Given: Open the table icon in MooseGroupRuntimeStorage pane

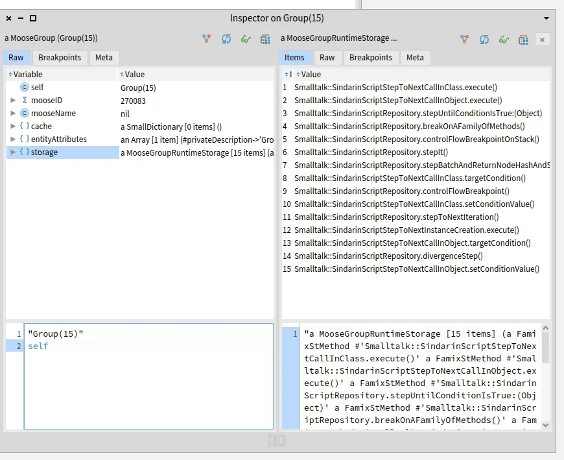Looking at the screenshot, I should (523, 40).
